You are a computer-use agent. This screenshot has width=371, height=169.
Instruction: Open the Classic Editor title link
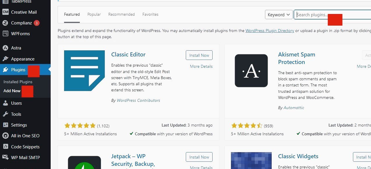click(128, 54)
